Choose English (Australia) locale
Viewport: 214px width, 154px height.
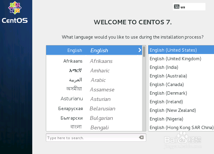[x=181, y=76]
